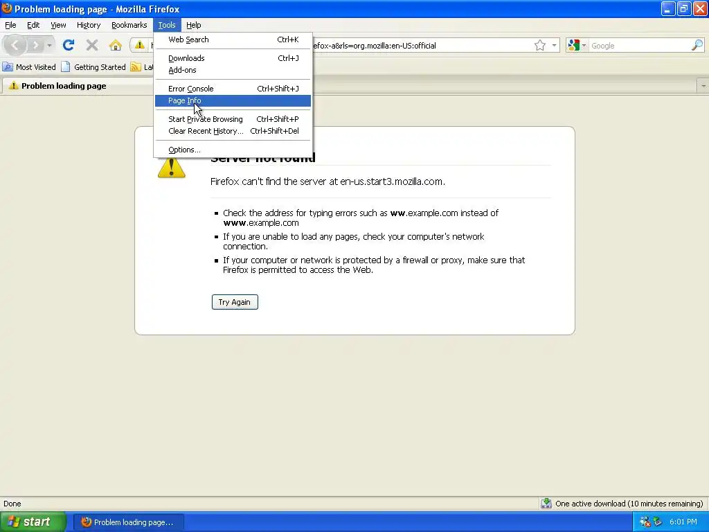The image size is (709, 532).
Task: Click the Problem loading page taskbar button
Action: (x=128, y=522)
